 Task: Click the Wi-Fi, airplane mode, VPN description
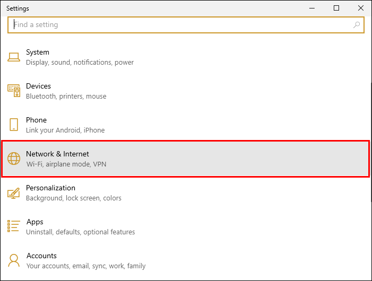click(x=66, y=164)
